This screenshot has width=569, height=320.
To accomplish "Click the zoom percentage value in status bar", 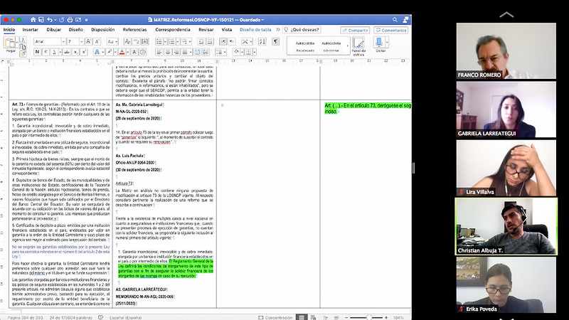I will [398, 317].
